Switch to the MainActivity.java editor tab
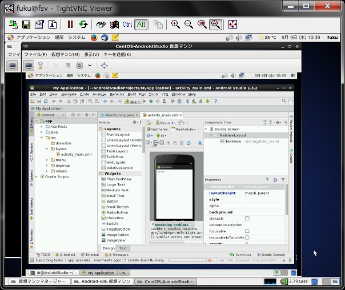The height and width of the screenshot is (290, 345). pyautogui.click(x=119, y=115)
